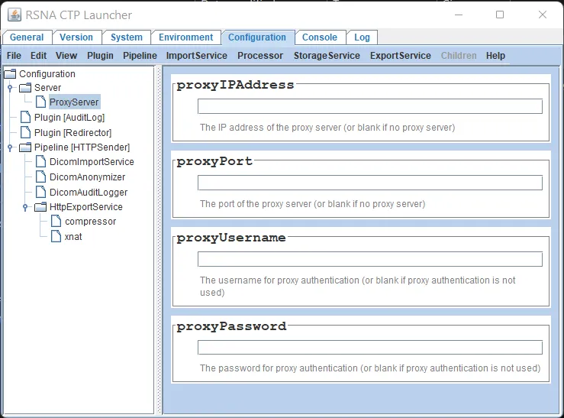This screenshot has width=564, height=418.
Task: Select the DicomImportService label
Action: click(x=92, y=162)
